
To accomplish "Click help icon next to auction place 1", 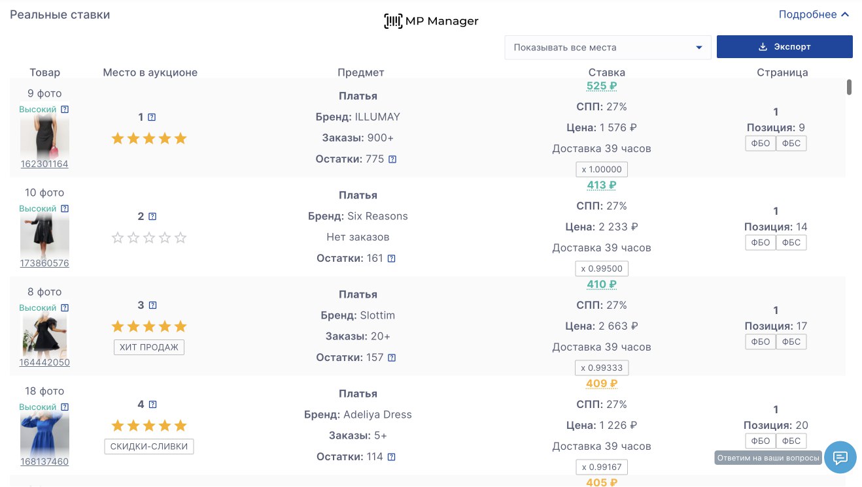I will click(x=152, y=118).
